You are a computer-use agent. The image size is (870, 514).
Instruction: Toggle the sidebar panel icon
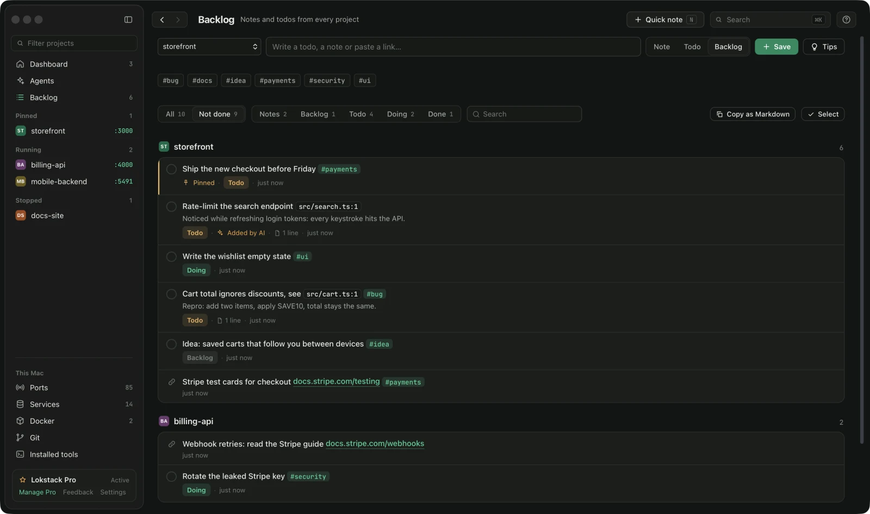tap(128, 20)
